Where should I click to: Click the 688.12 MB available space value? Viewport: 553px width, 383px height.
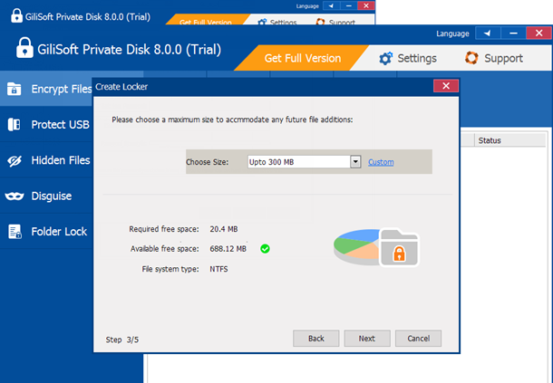click(228, 249)
